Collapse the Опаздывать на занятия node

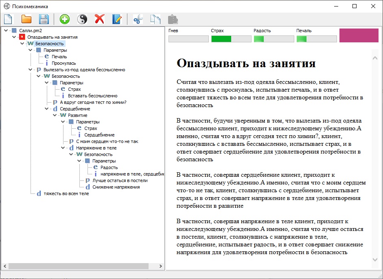(14, 37)
